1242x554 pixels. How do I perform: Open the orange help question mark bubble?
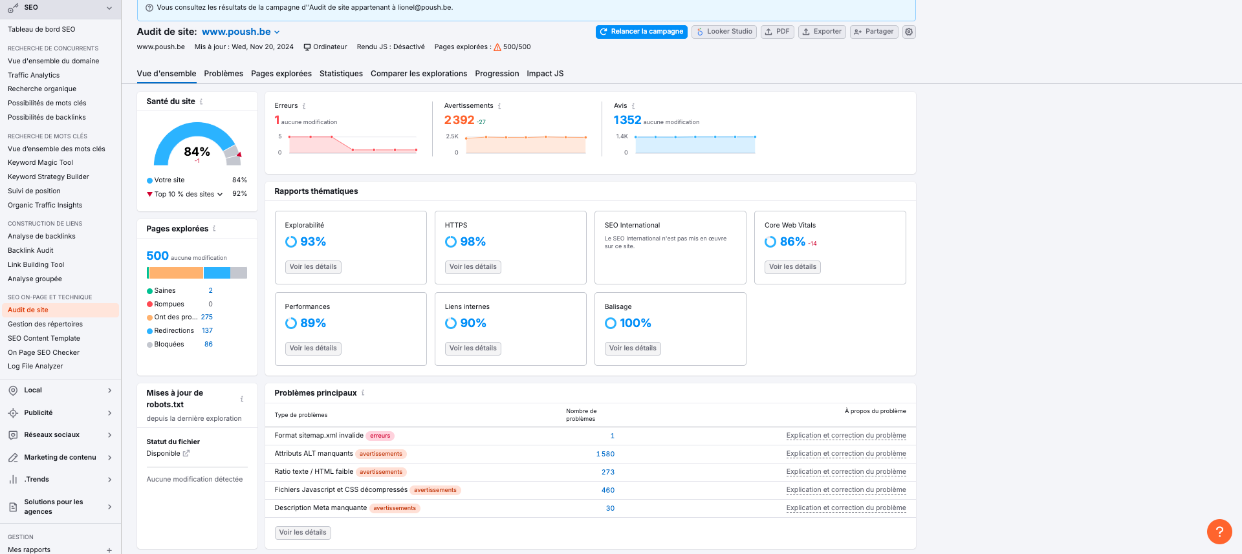click(x=1219, y=531)
